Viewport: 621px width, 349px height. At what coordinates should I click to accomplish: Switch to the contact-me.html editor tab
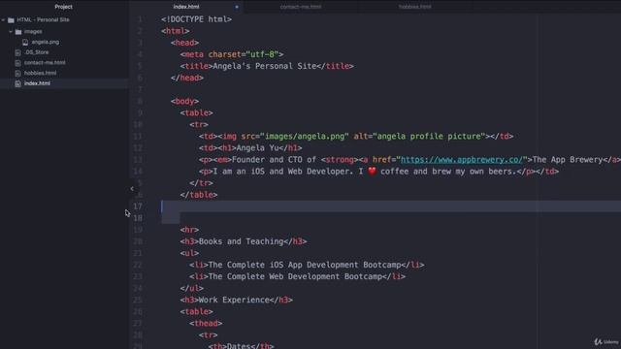click(301, 7)
